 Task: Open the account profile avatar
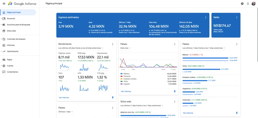253,4
